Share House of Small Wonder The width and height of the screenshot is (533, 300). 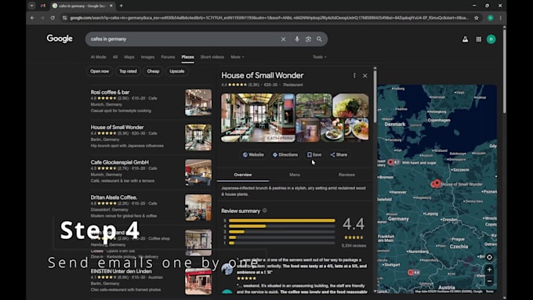point(339,154)
